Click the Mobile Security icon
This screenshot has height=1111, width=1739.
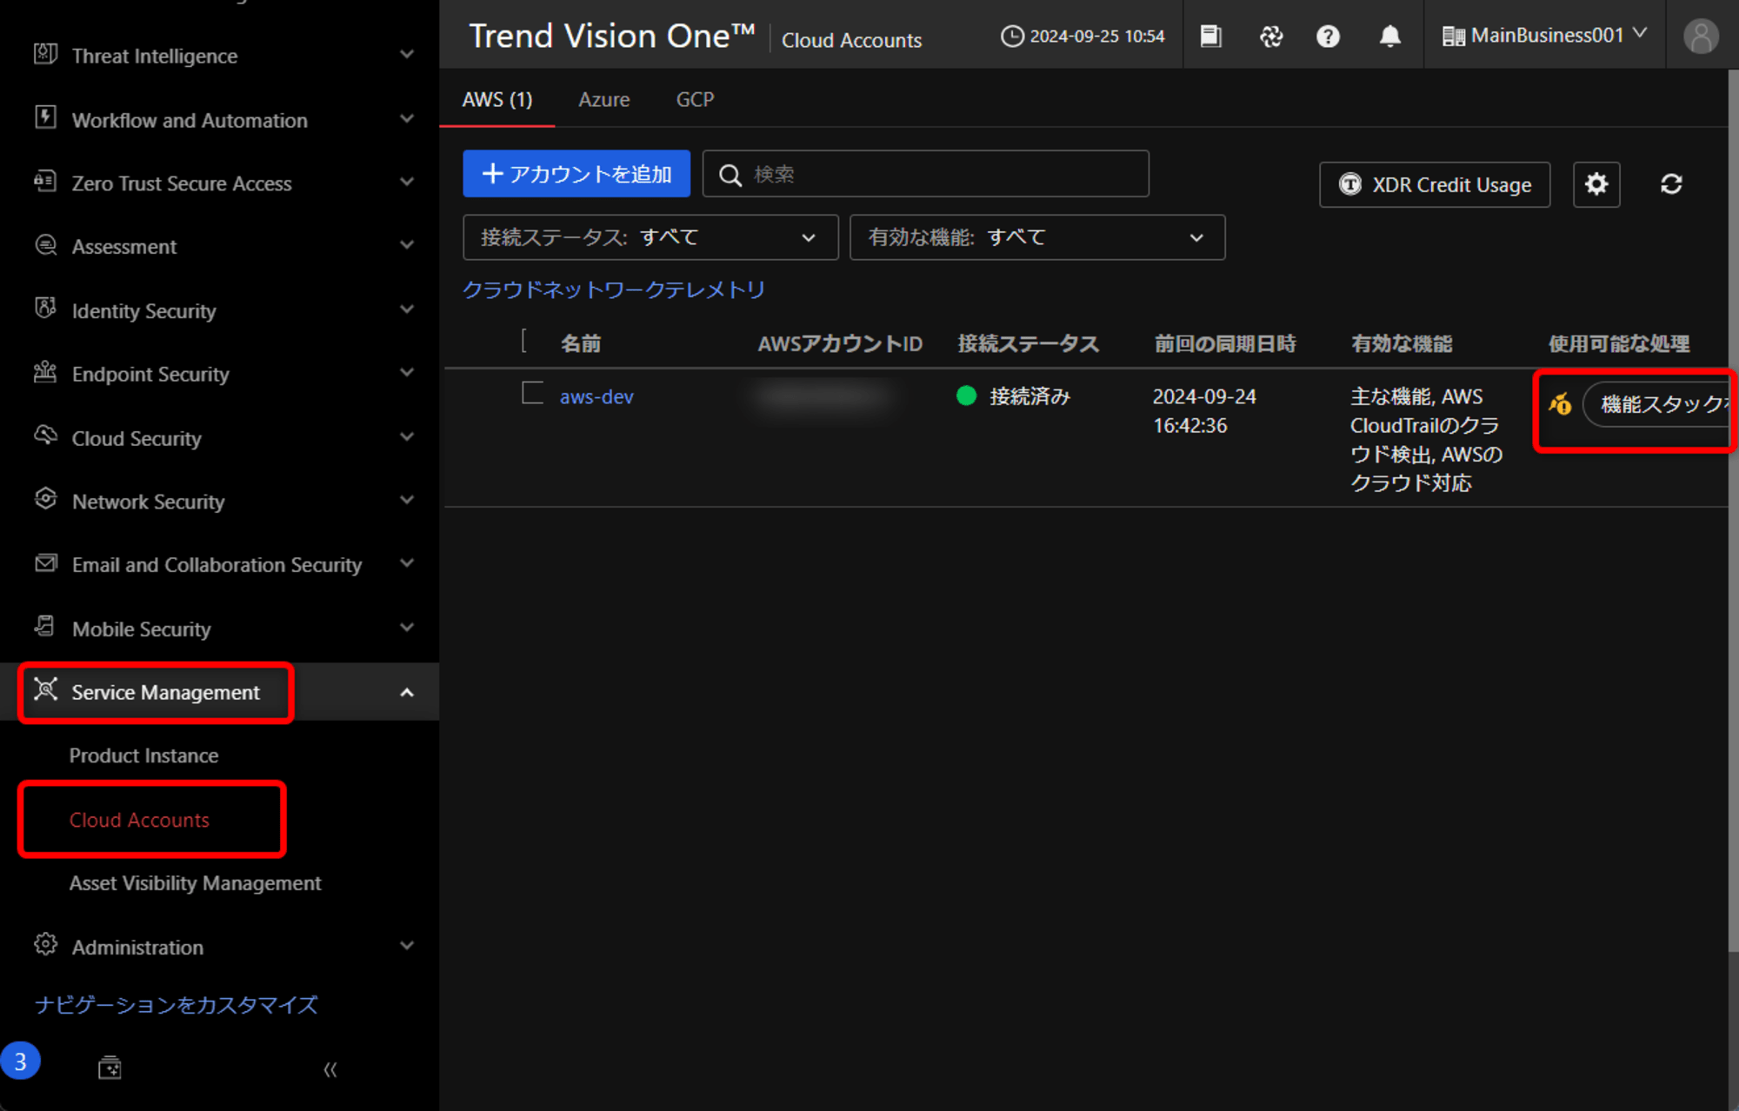45,626
